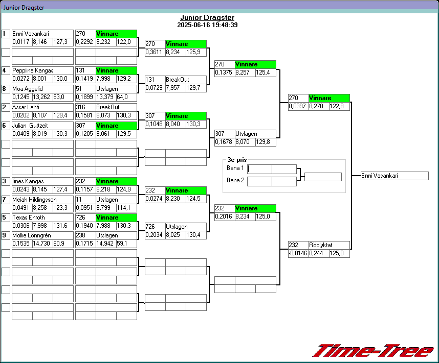Screen dimensions: 439x363
Task: Click Utslagen status for car 11
Action: pos(116,200)
